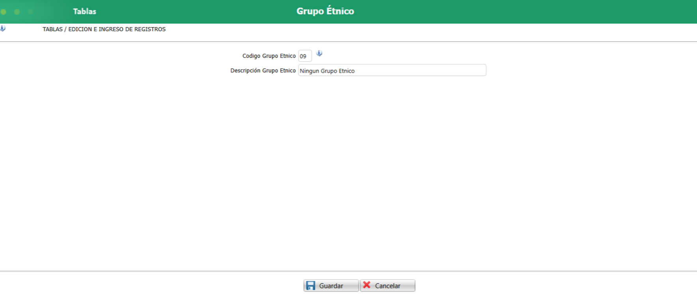Click the Codigo Grupo Etnico field
This screenshot has height=294, width=697.
(305, 56)
